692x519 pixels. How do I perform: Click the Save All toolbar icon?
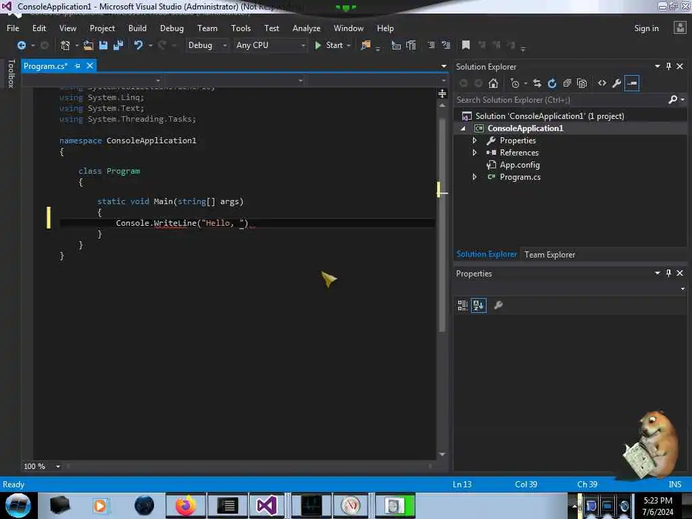click(118, 45)
